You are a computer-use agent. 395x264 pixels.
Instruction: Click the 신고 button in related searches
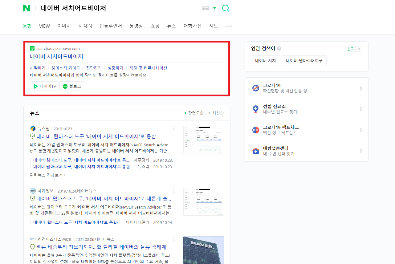point(351,49)
